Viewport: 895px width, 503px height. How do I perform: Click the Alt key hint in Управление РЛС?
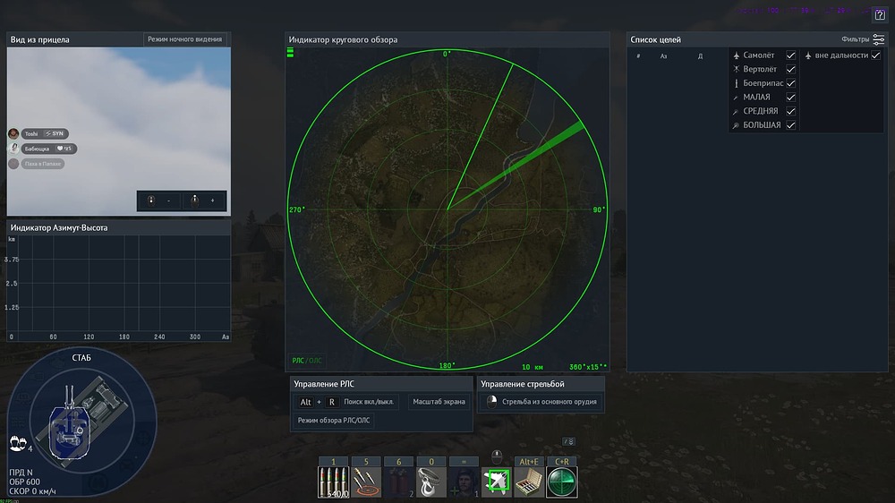point(305,402)
